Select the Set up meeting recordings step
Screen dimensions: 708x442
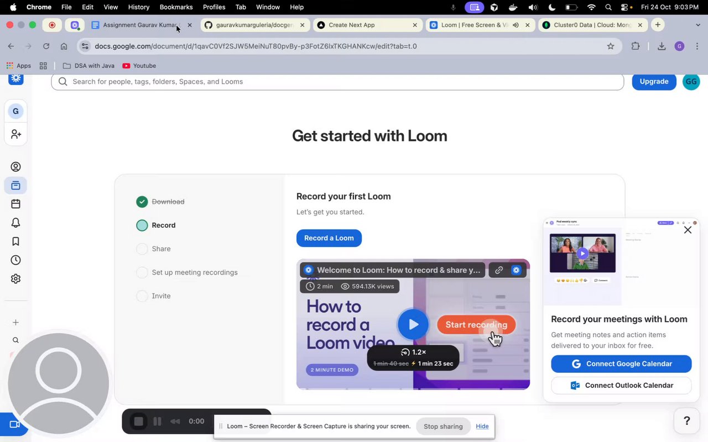[195, 272]
